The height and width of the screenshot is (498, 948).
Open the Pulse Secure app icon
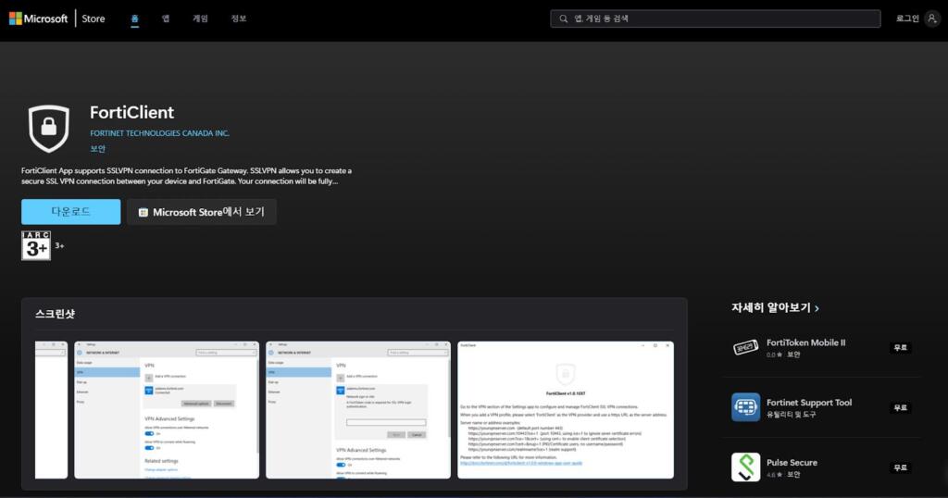click(745, 467)
